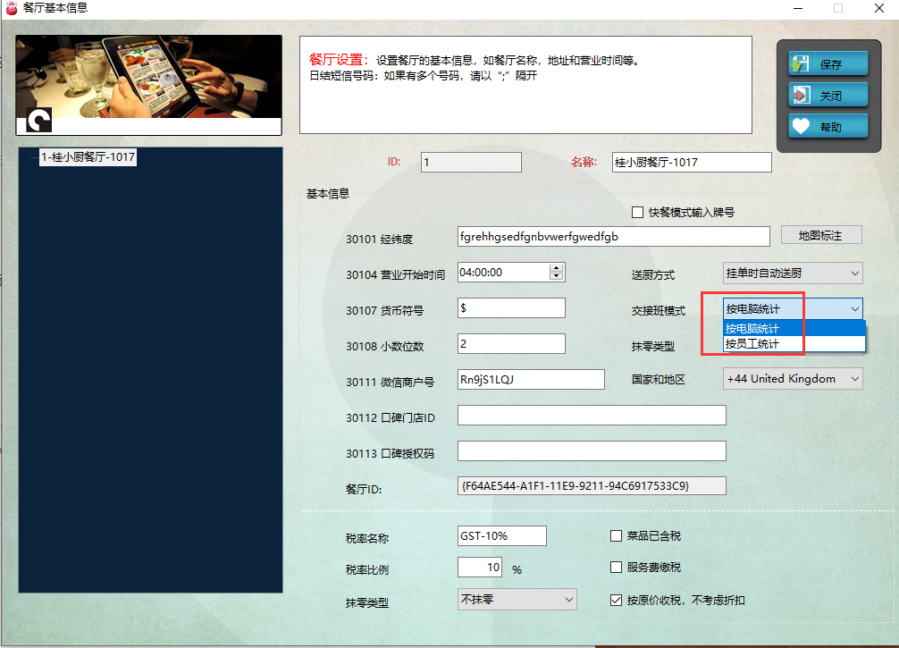The width and height of the screenshot is (899, 648).
Task: Enable the 服务费缴税 checkbox
Action: (617, 568)
